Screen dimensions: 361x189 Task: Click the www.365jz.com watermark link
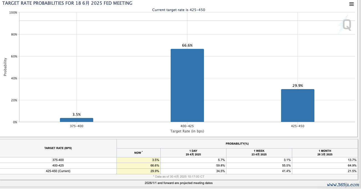coord(343,185)
